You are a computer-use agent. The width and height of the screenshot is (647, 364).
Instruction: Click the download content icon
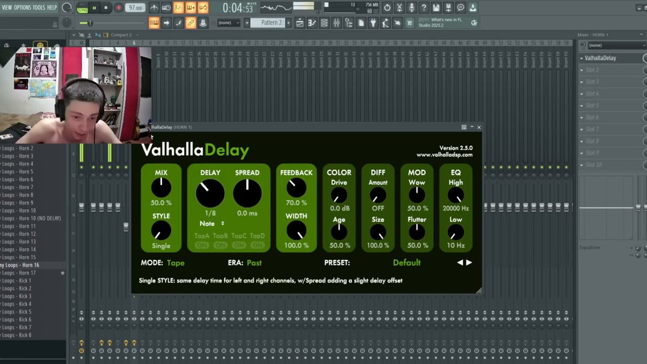pos(473,8)
